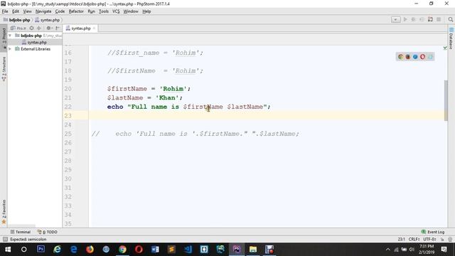
Task: Open the Window menu
Action: [x=131, y=11]
